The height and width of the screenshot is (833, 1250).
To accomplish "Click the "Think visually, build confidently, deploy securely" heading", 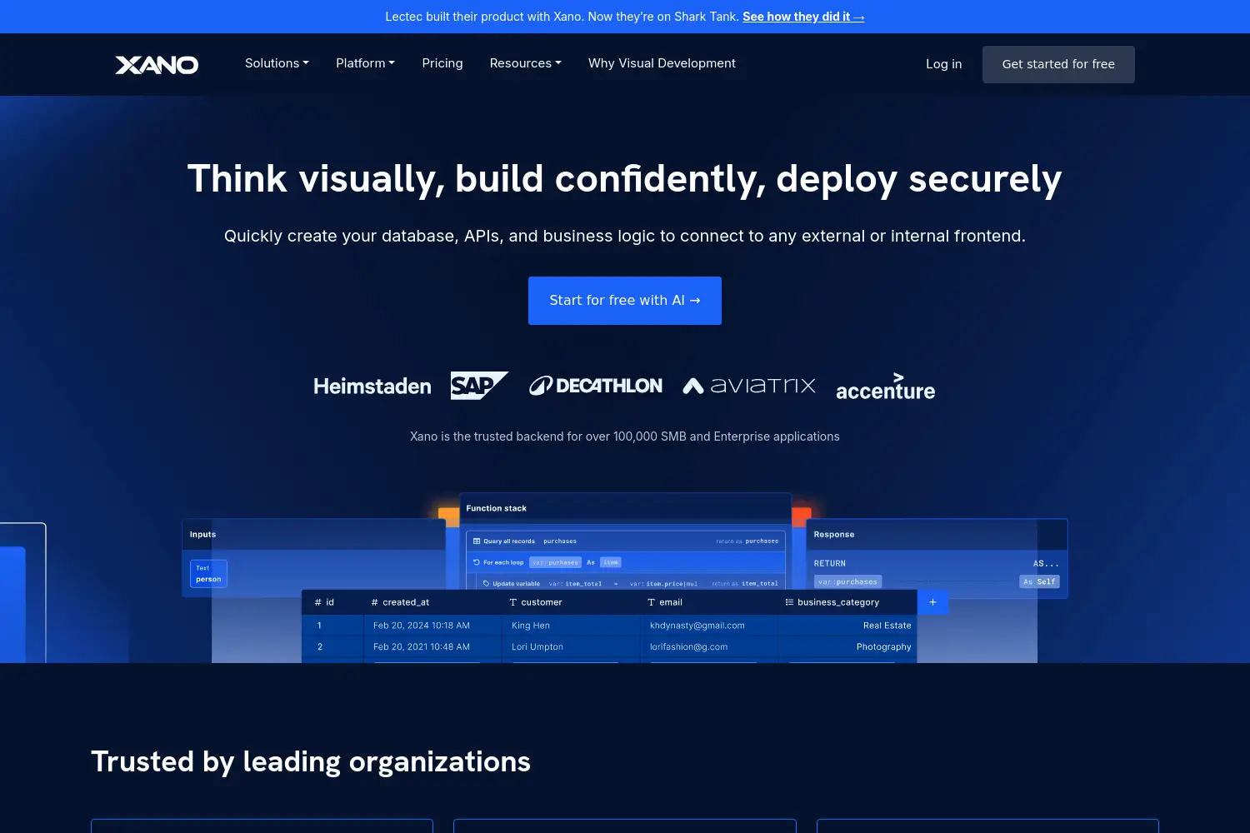I will pyautogui.click(x=625, y=179).
